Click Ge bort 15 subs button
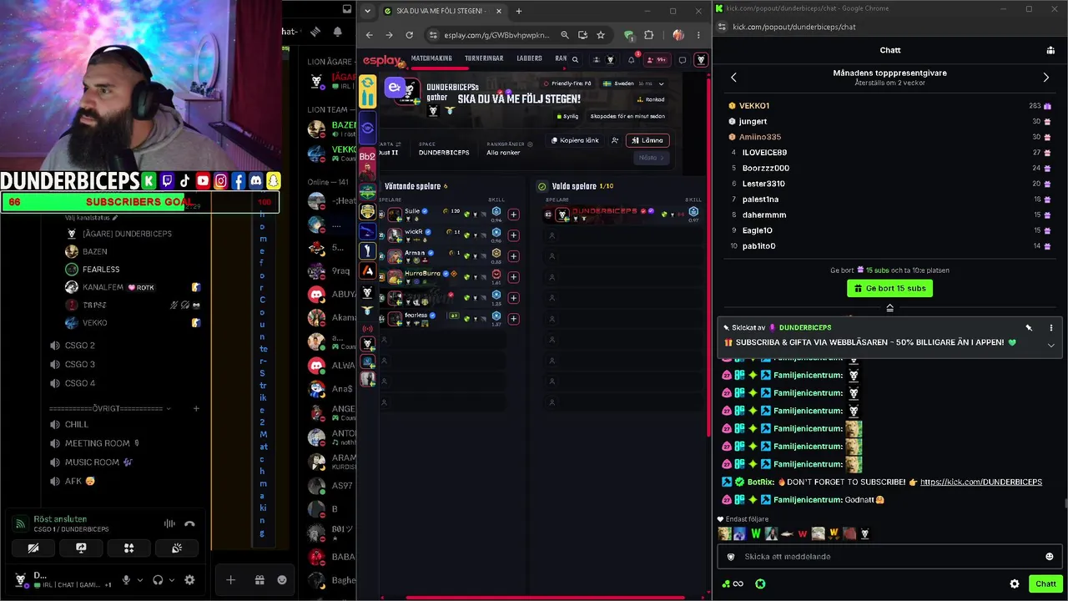Viewport: 1068px width, 601px height. click(x=889, y=288)
